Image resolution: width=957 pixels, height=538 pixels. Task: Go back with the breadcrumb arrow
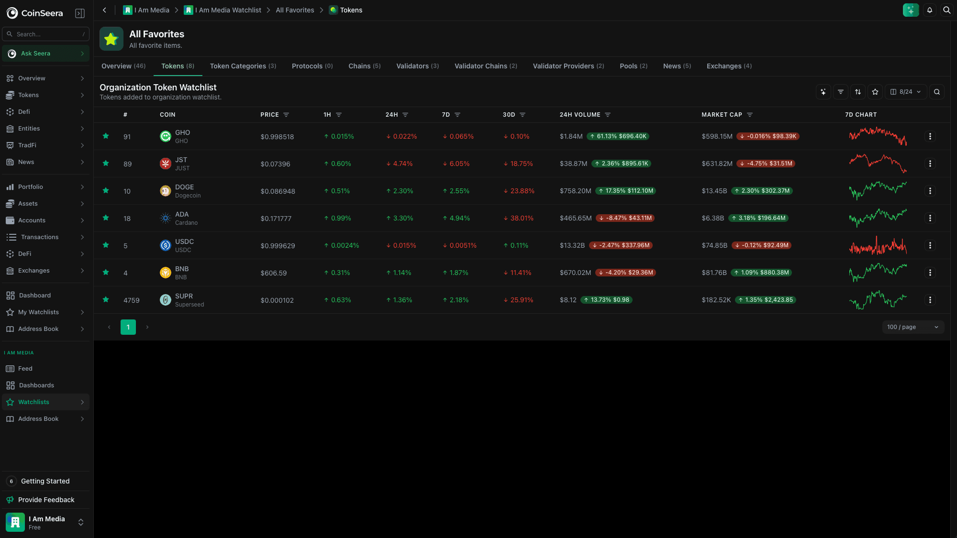click(104, 10)
